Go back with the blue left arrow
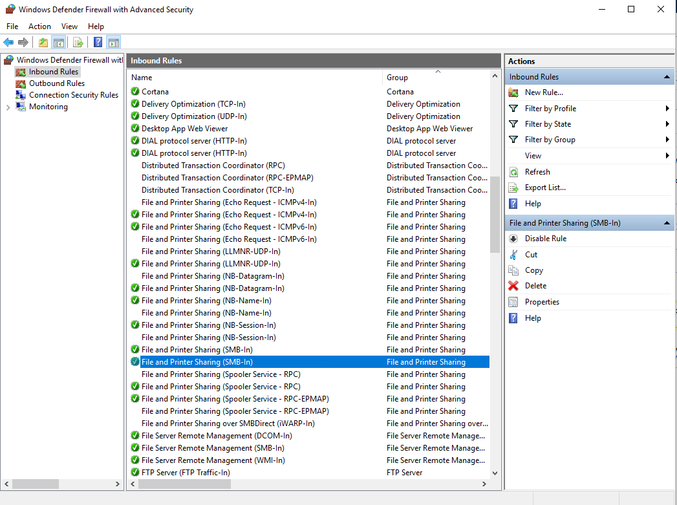This screenshot has height=505, width=677. pos(8,42)
